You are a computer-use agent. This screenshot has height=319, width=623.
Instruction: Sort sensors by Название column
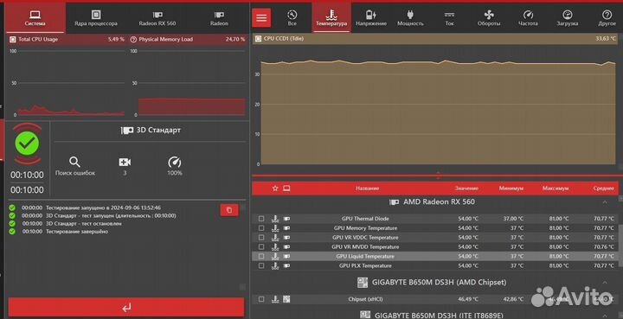(367, 188)
